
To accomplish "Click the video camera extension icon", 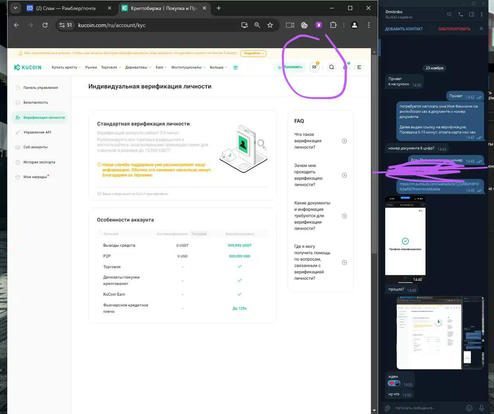I will point(290,25).
